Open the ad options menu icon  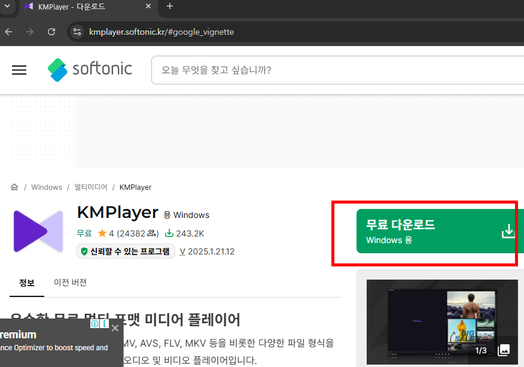click(104, 323)
